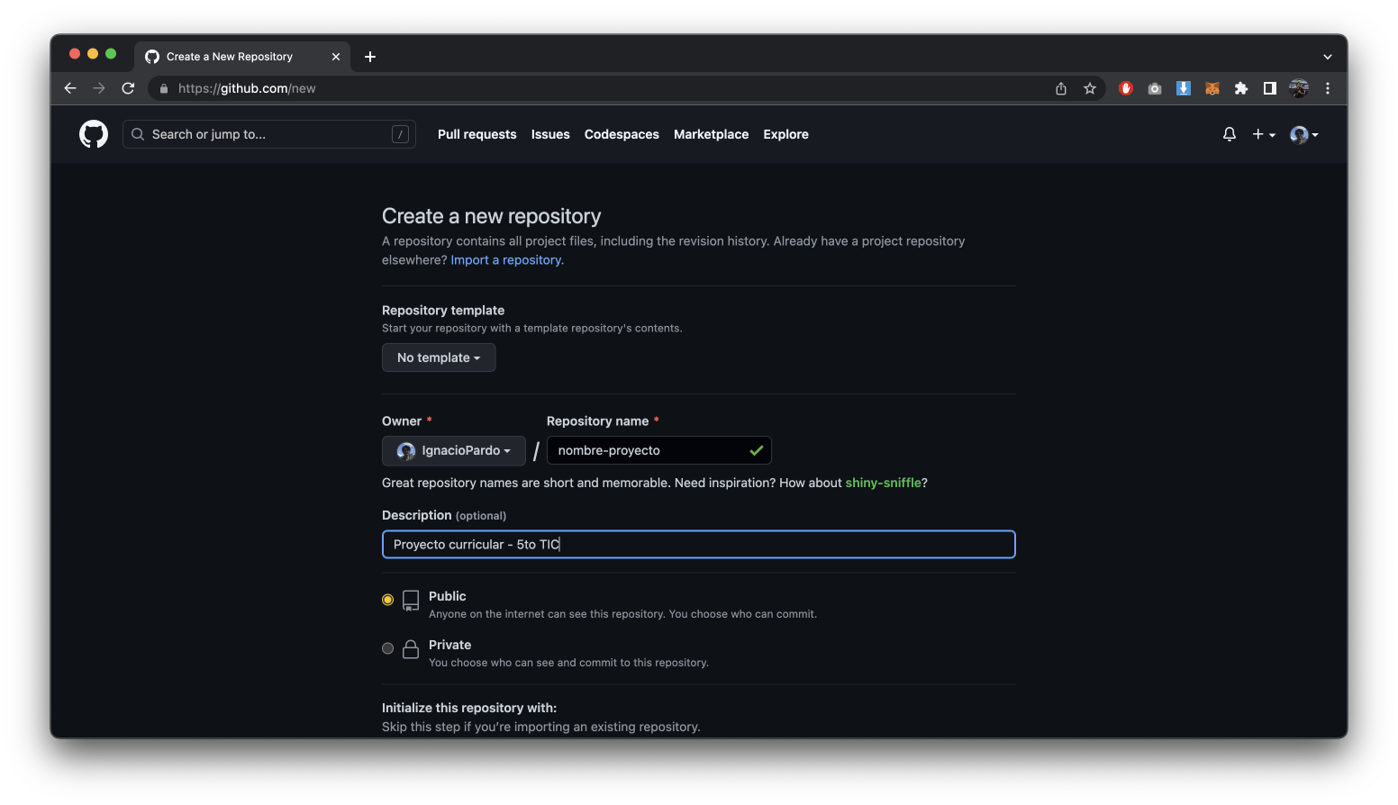Use the shiny-sniffle name suggestion
Screen dimensions: 1398x805
884,483
